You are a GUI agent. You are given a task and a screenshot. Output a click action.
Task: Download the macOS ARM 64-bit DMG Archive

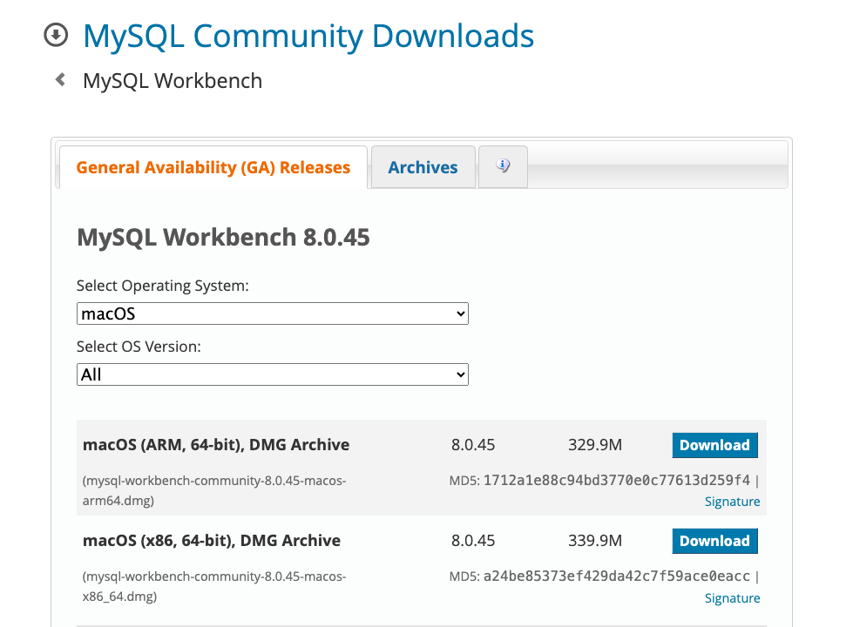(714, 445)
